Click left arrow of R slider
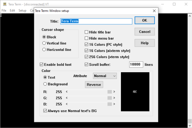 tap(67, 92)
